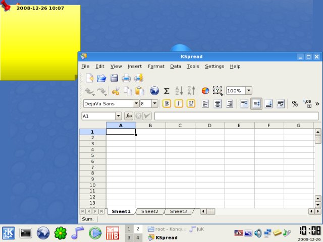Screen dimensions: 323x242
Task: Click the function f(x) button
Action: tap(128, 116)
